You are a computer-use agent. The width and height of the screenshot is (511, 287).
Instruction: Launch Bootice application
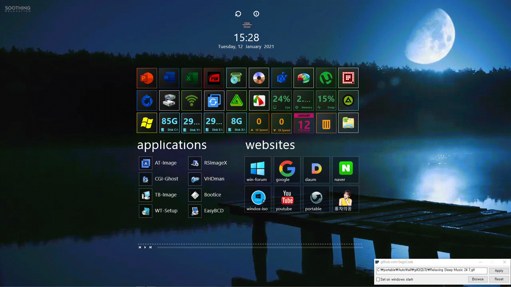pos(205,195)
